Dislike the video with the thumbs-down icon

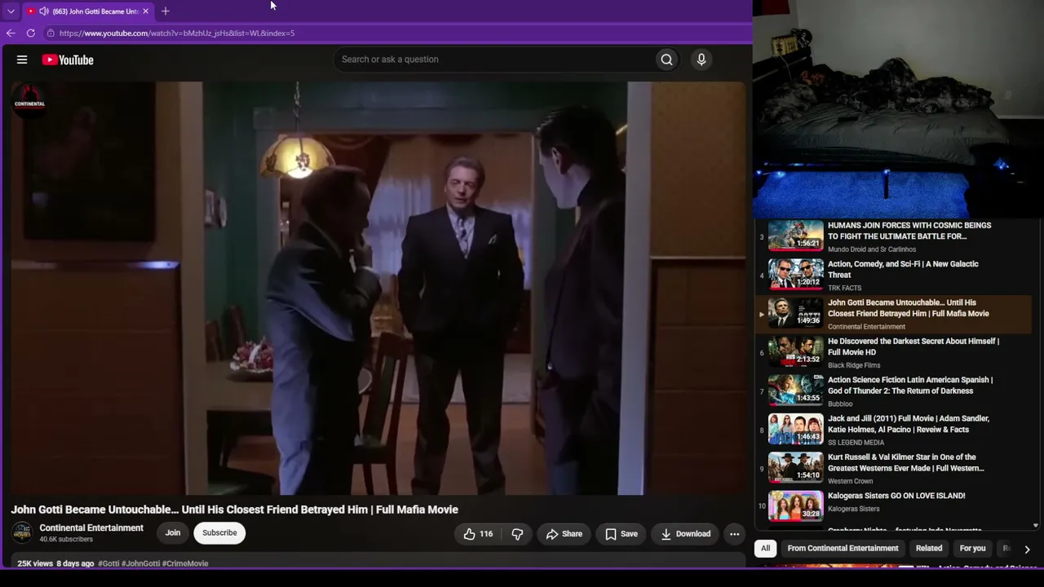pos(517,534)
